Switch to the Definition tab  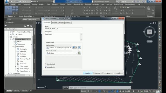[54, 22]
